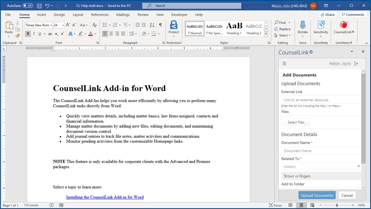Toggle Underline formatting
Screen dimensions: 371x209
[40, 34]
